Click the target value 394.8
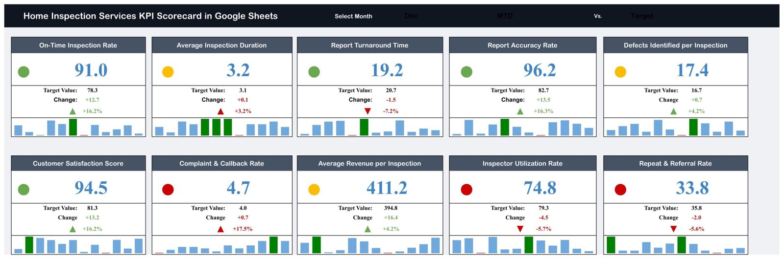Viewport: 784px width, 259px height. [391, 208]
